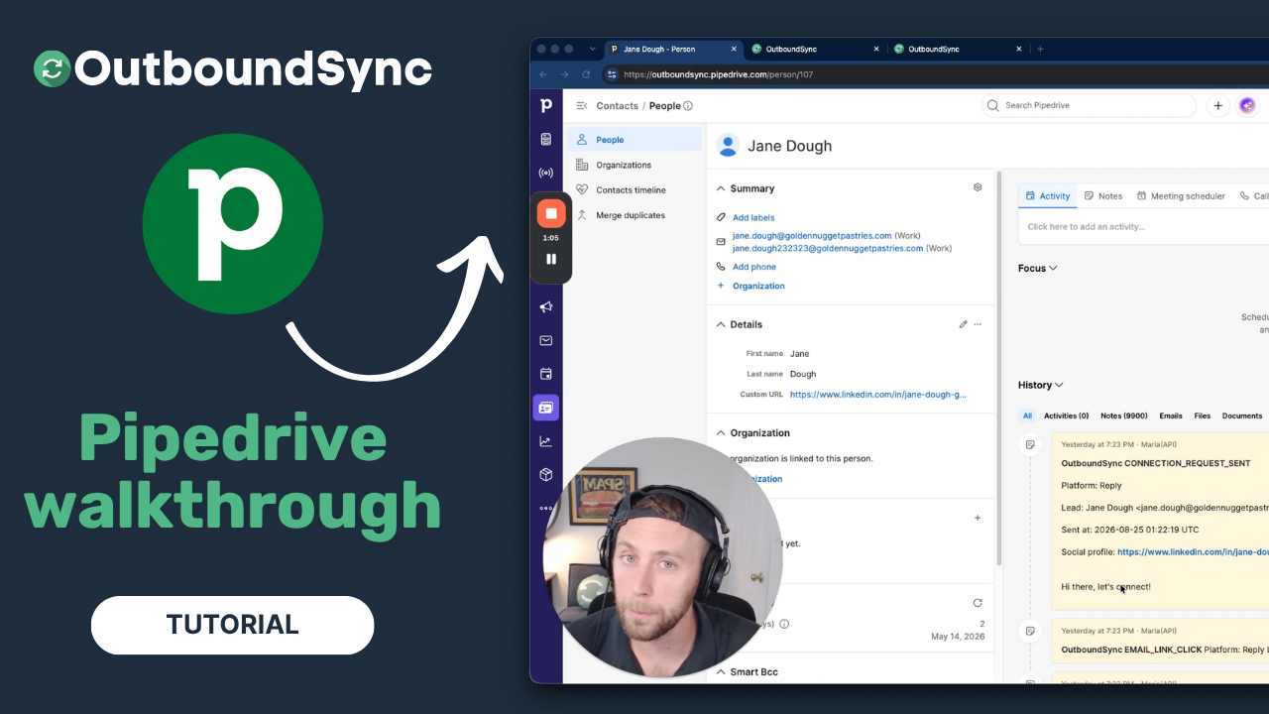This screenshot has height=714, width=1269.
Task: Click the plus Organization link in Summary
Action: click(x=750, y=286)
